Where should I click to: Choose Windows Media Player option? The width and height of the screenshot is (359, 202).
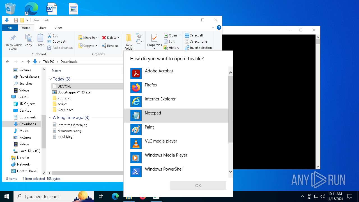pos(176,158)
